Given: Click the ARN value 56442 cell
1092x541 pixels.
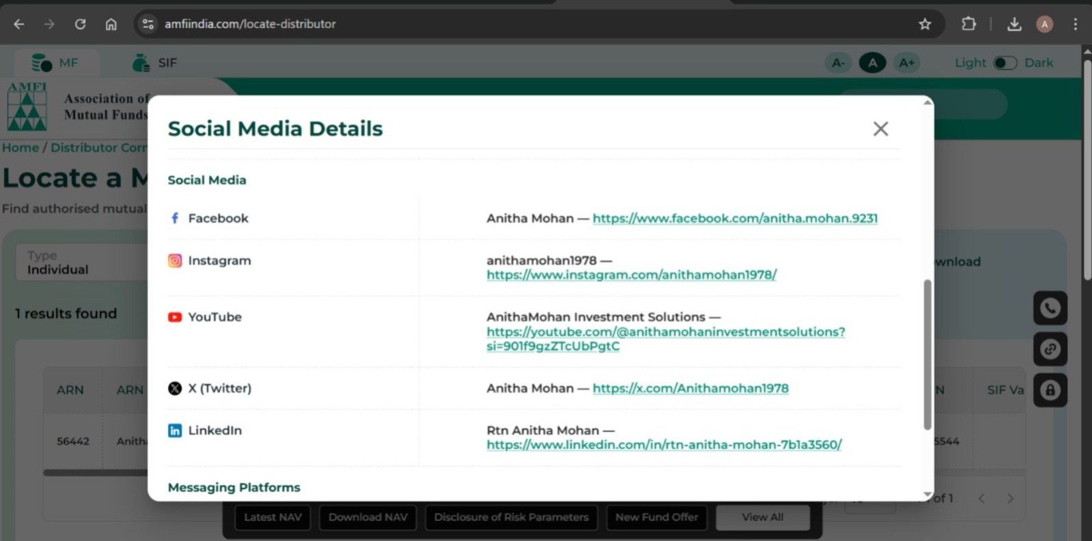Looking at the screenshot, I should click(73, 441).
